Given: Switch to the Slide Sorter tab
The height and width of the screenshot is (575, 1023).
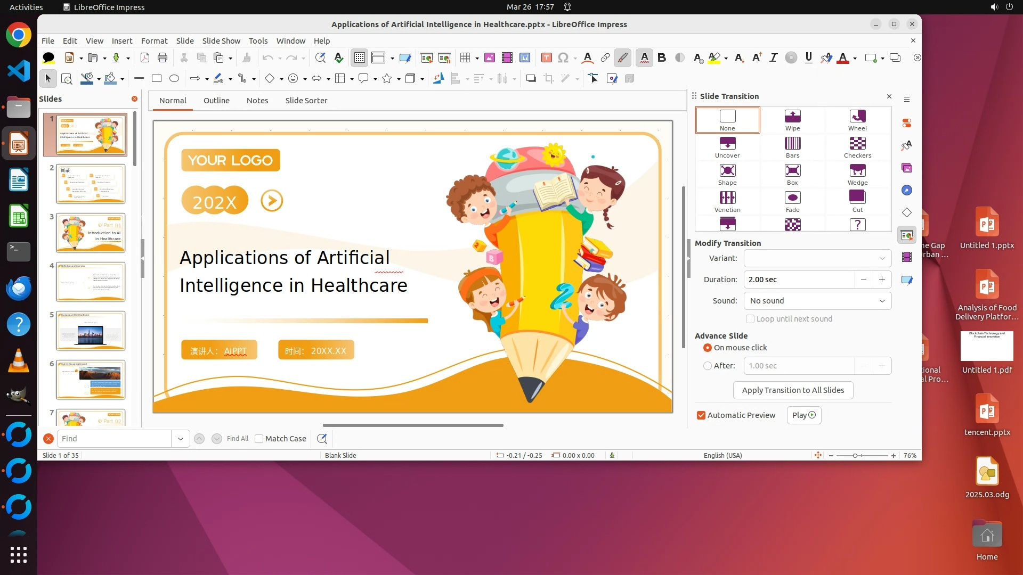Looking at the screenshot, I should (306, 101).
